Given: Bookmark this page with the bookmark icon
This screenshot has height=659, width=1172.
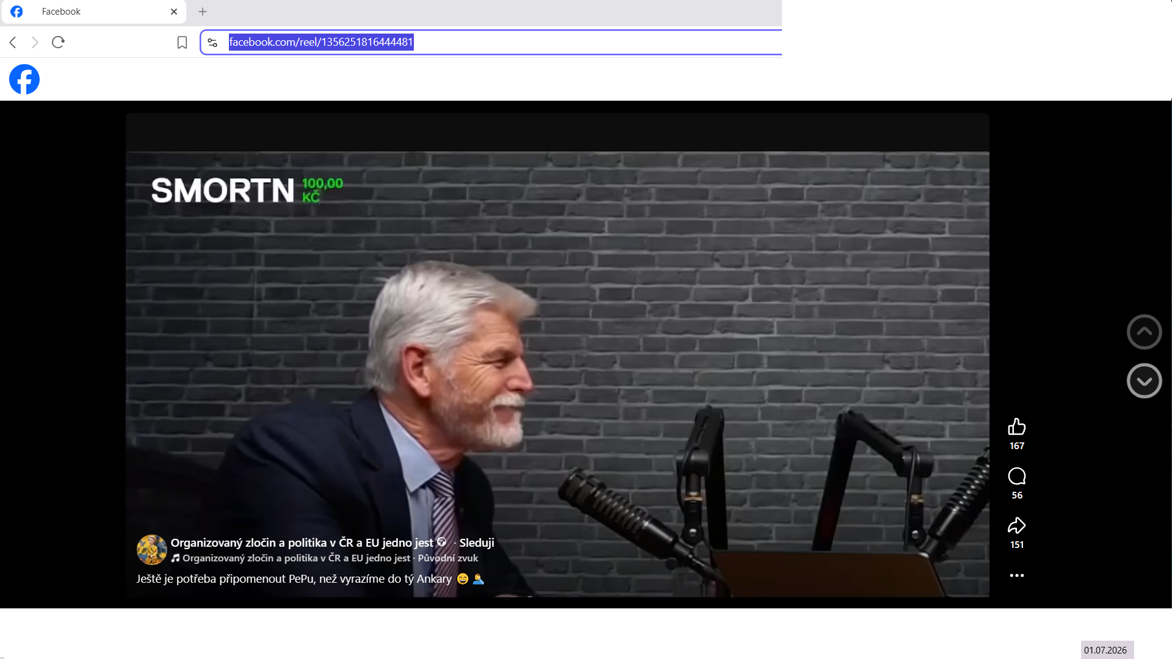Looking at the screenshot, I should (182, 42).
